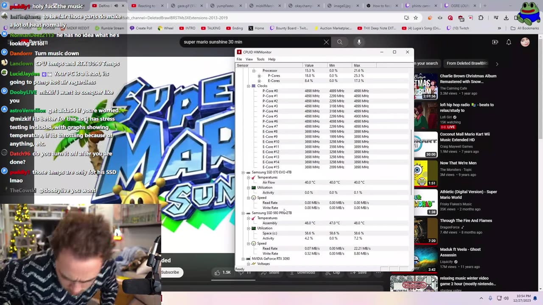Image resolution: width=543 pixels, height=305 pixels.
Task: Start YouTube voice search via microphone icon
Action: [x=359, y=42]
